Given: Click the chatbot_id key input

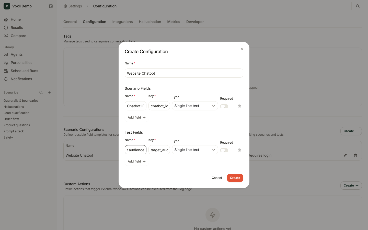Looking at the screenshot, I should tap(159, 106).
